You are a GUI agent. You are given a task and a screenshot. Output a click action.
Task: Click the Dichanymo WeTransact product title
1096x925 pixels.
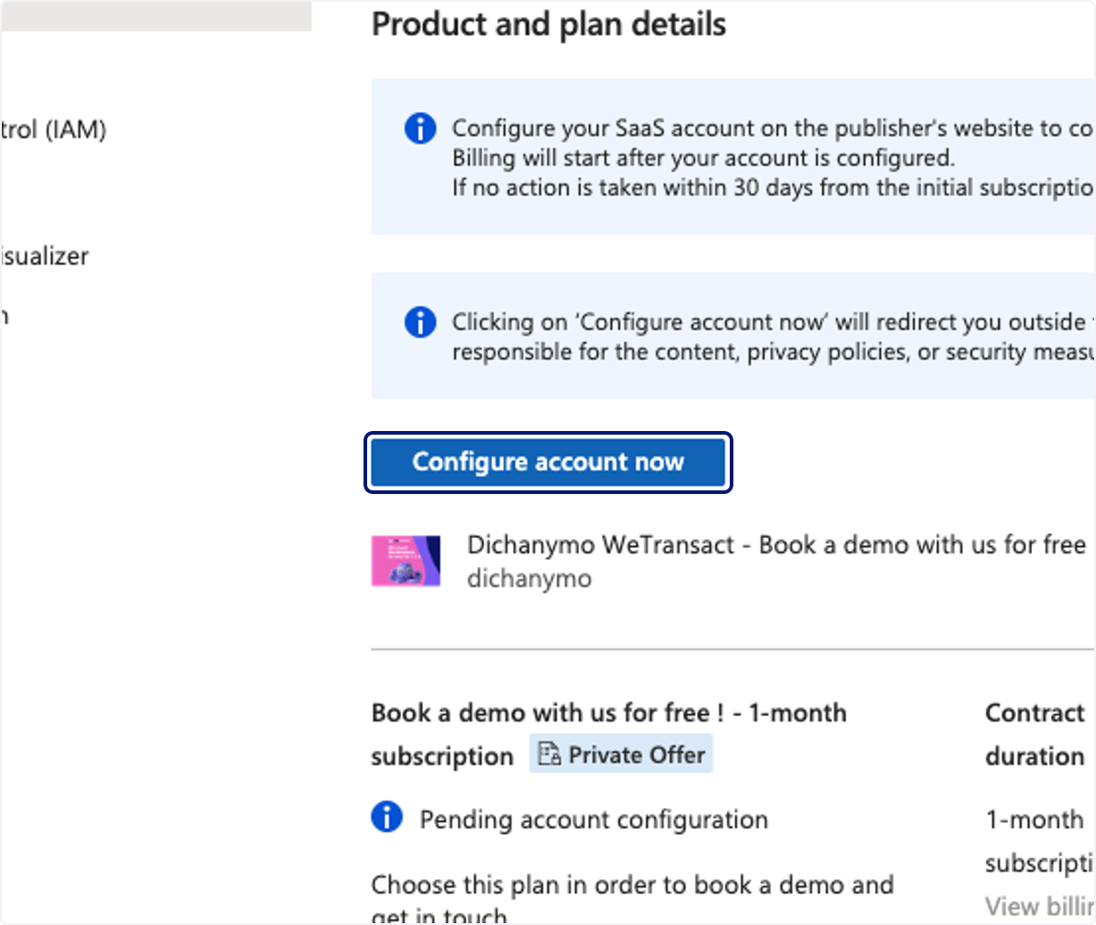(x=776, y=545)
